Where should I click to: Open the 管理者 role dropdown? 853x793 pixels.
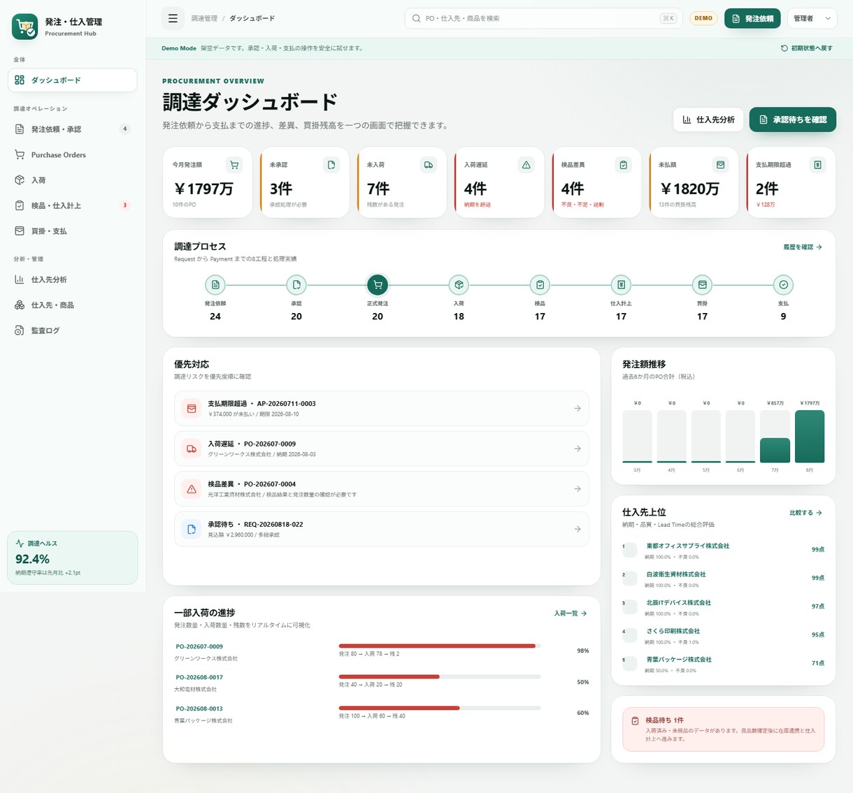click(812, 19)
